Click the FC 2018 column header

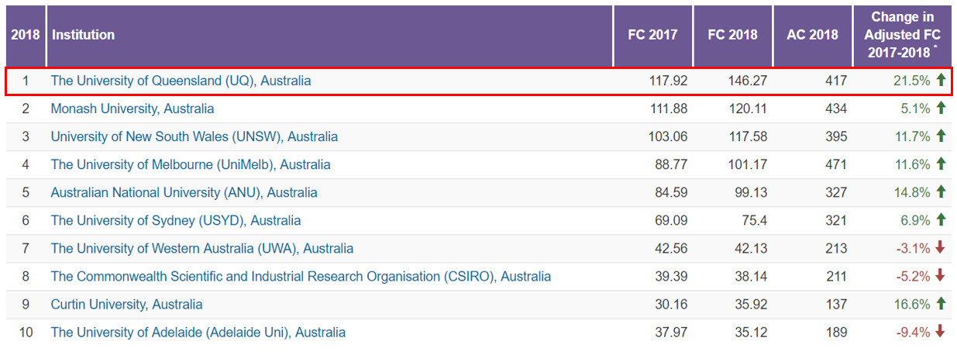coord(732,35)
